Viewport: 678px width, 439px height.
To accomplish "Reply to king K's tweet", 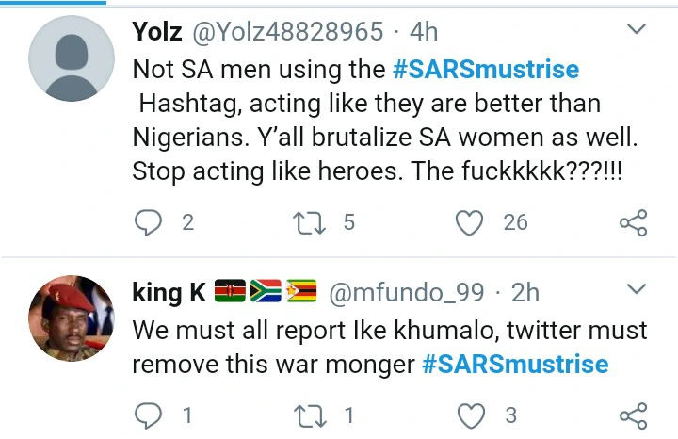I will click(x=149, y=415).
